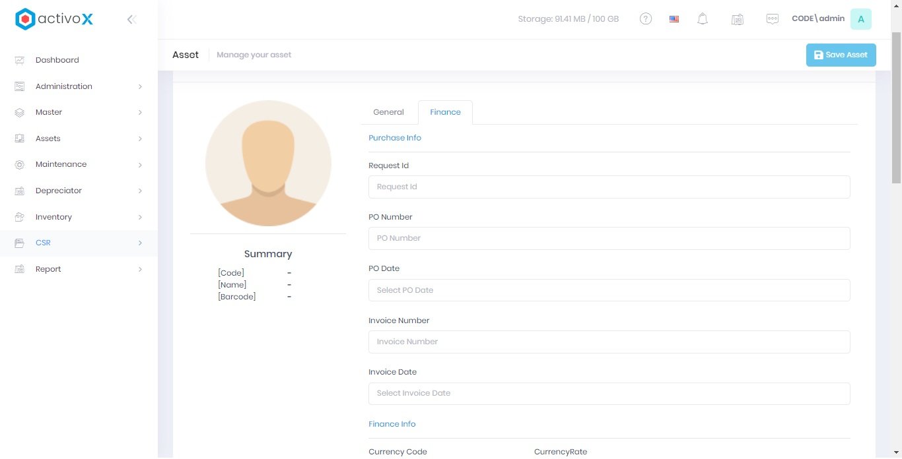Open the notifications bell

click(703, 19)
